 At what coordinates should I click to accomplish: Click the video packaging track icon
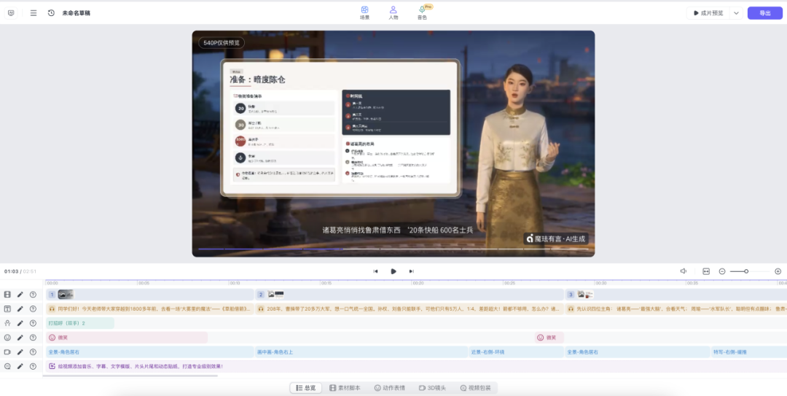7,366
